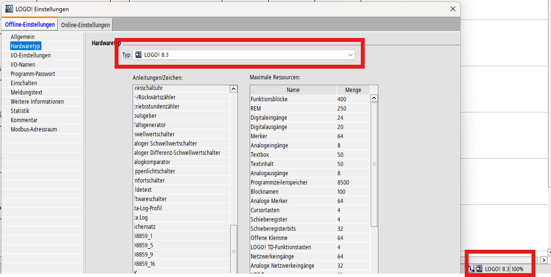The image size is (551, 277).
Task: Click the Blocknamen row
Action: point(310,192)
